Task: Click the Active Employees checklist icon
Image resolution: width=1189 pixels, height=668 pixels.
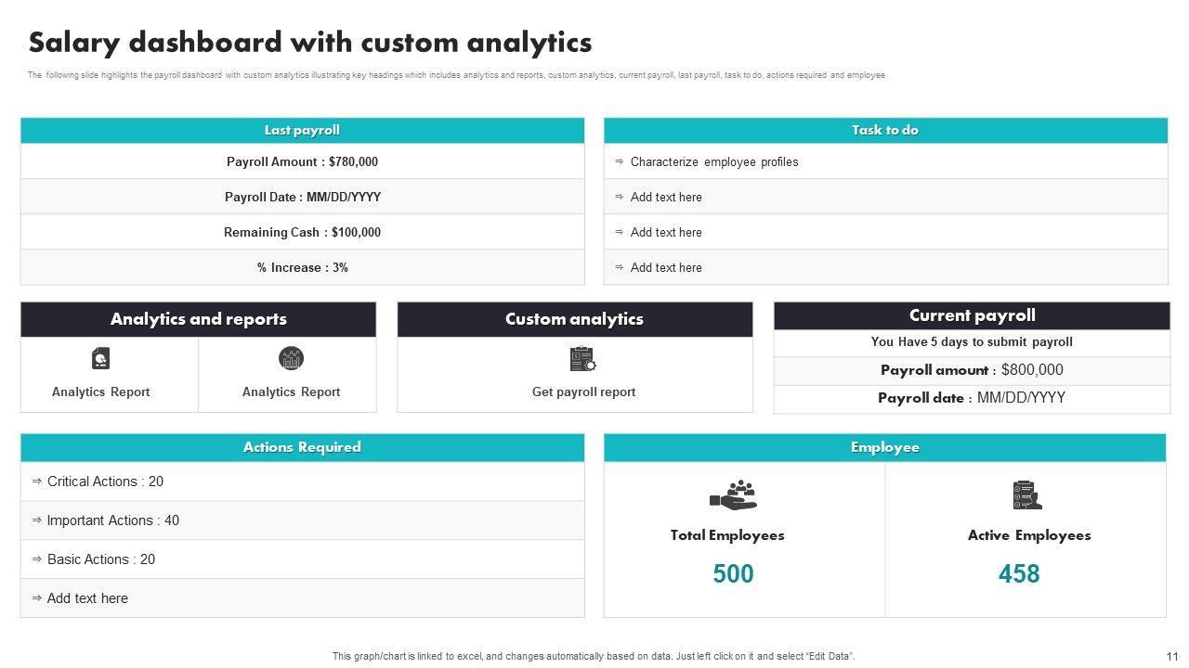Action: pos(1026,495)
